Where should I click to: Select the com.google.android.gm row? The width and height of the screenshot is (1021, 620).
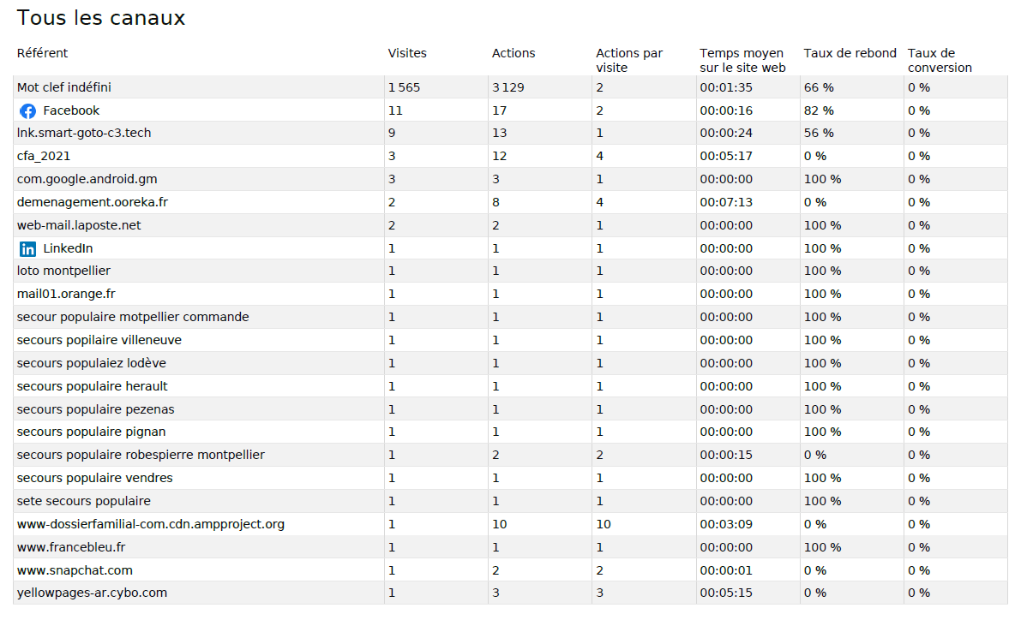pos(87,179)
